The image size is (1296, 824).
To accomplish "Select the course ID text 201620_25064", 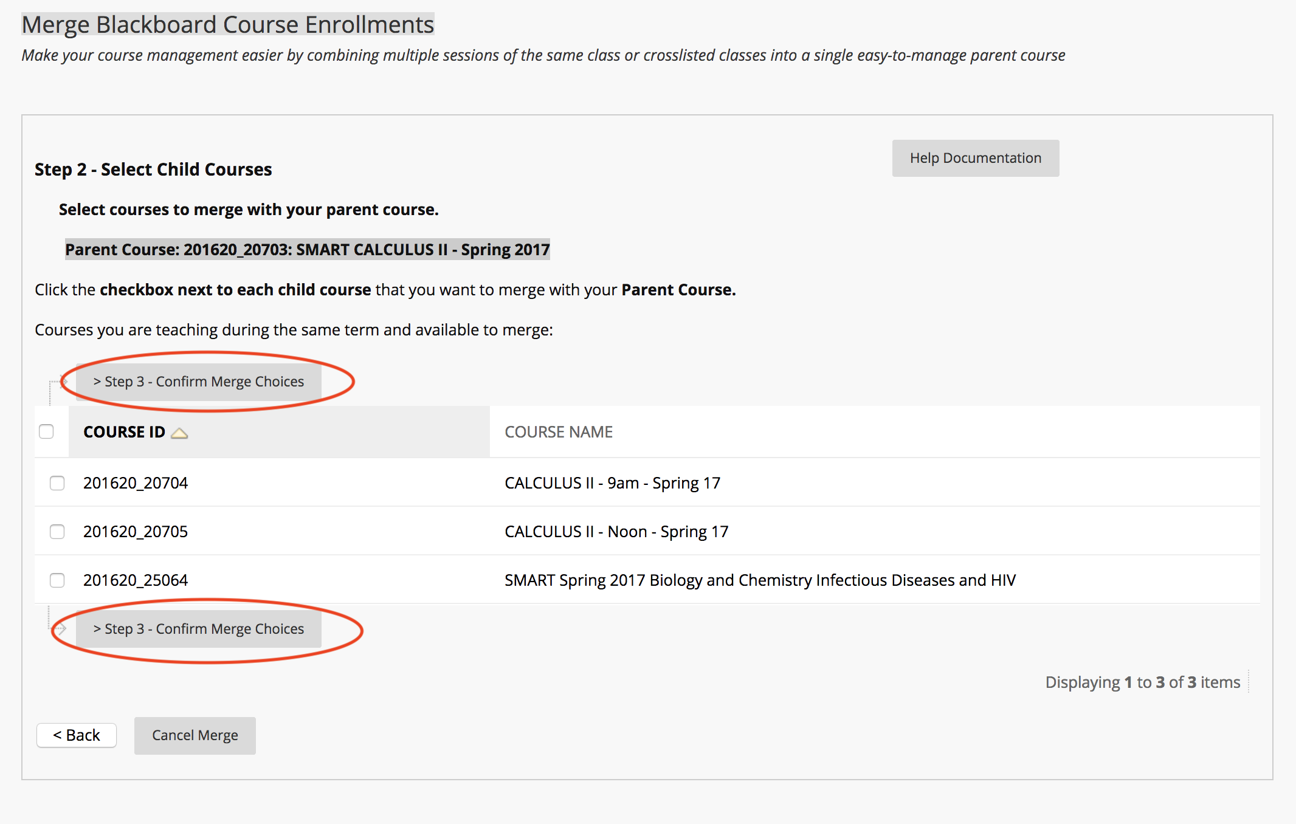I will click(136, 580).
